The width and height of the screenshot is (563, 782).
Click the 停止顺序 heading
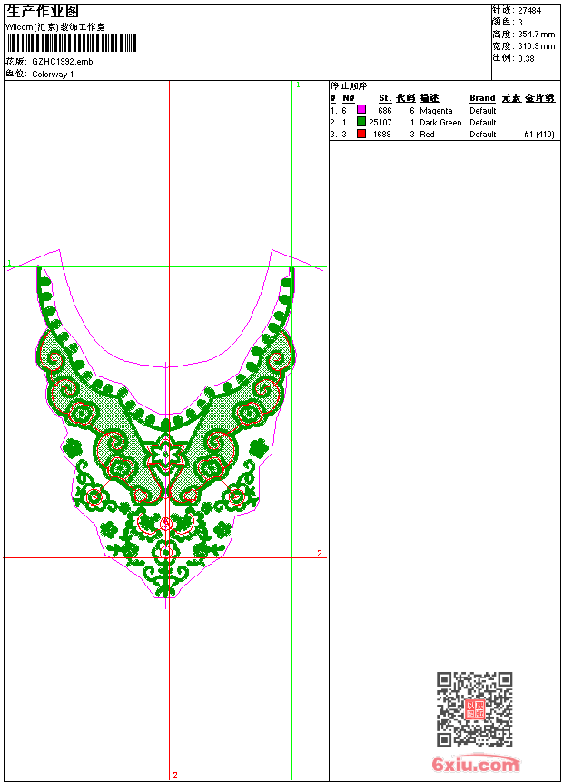coord(351,86)
